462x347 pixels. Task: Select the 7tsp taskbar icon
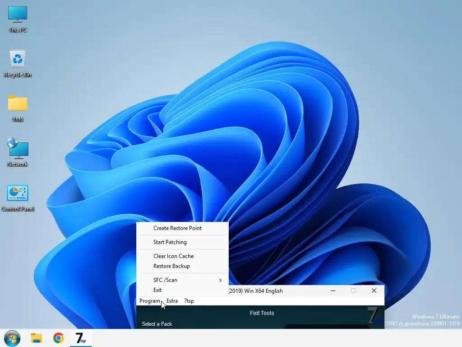[x=80, y=338]
